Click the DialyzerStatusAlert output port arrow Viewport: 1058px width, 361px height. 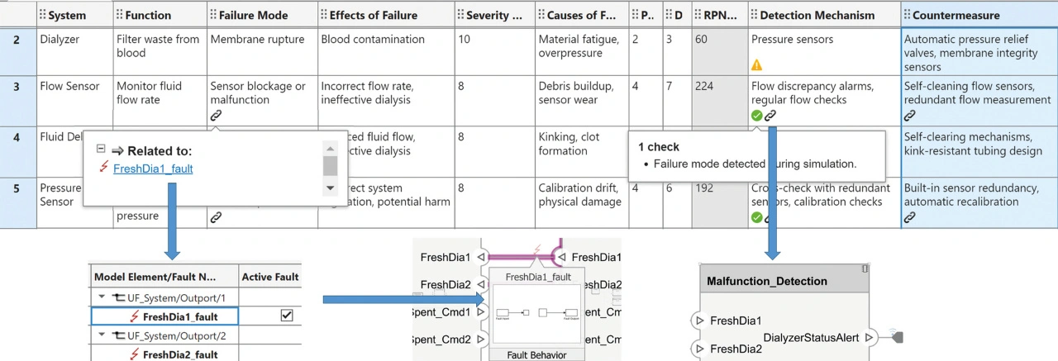(x=869, y=337)
